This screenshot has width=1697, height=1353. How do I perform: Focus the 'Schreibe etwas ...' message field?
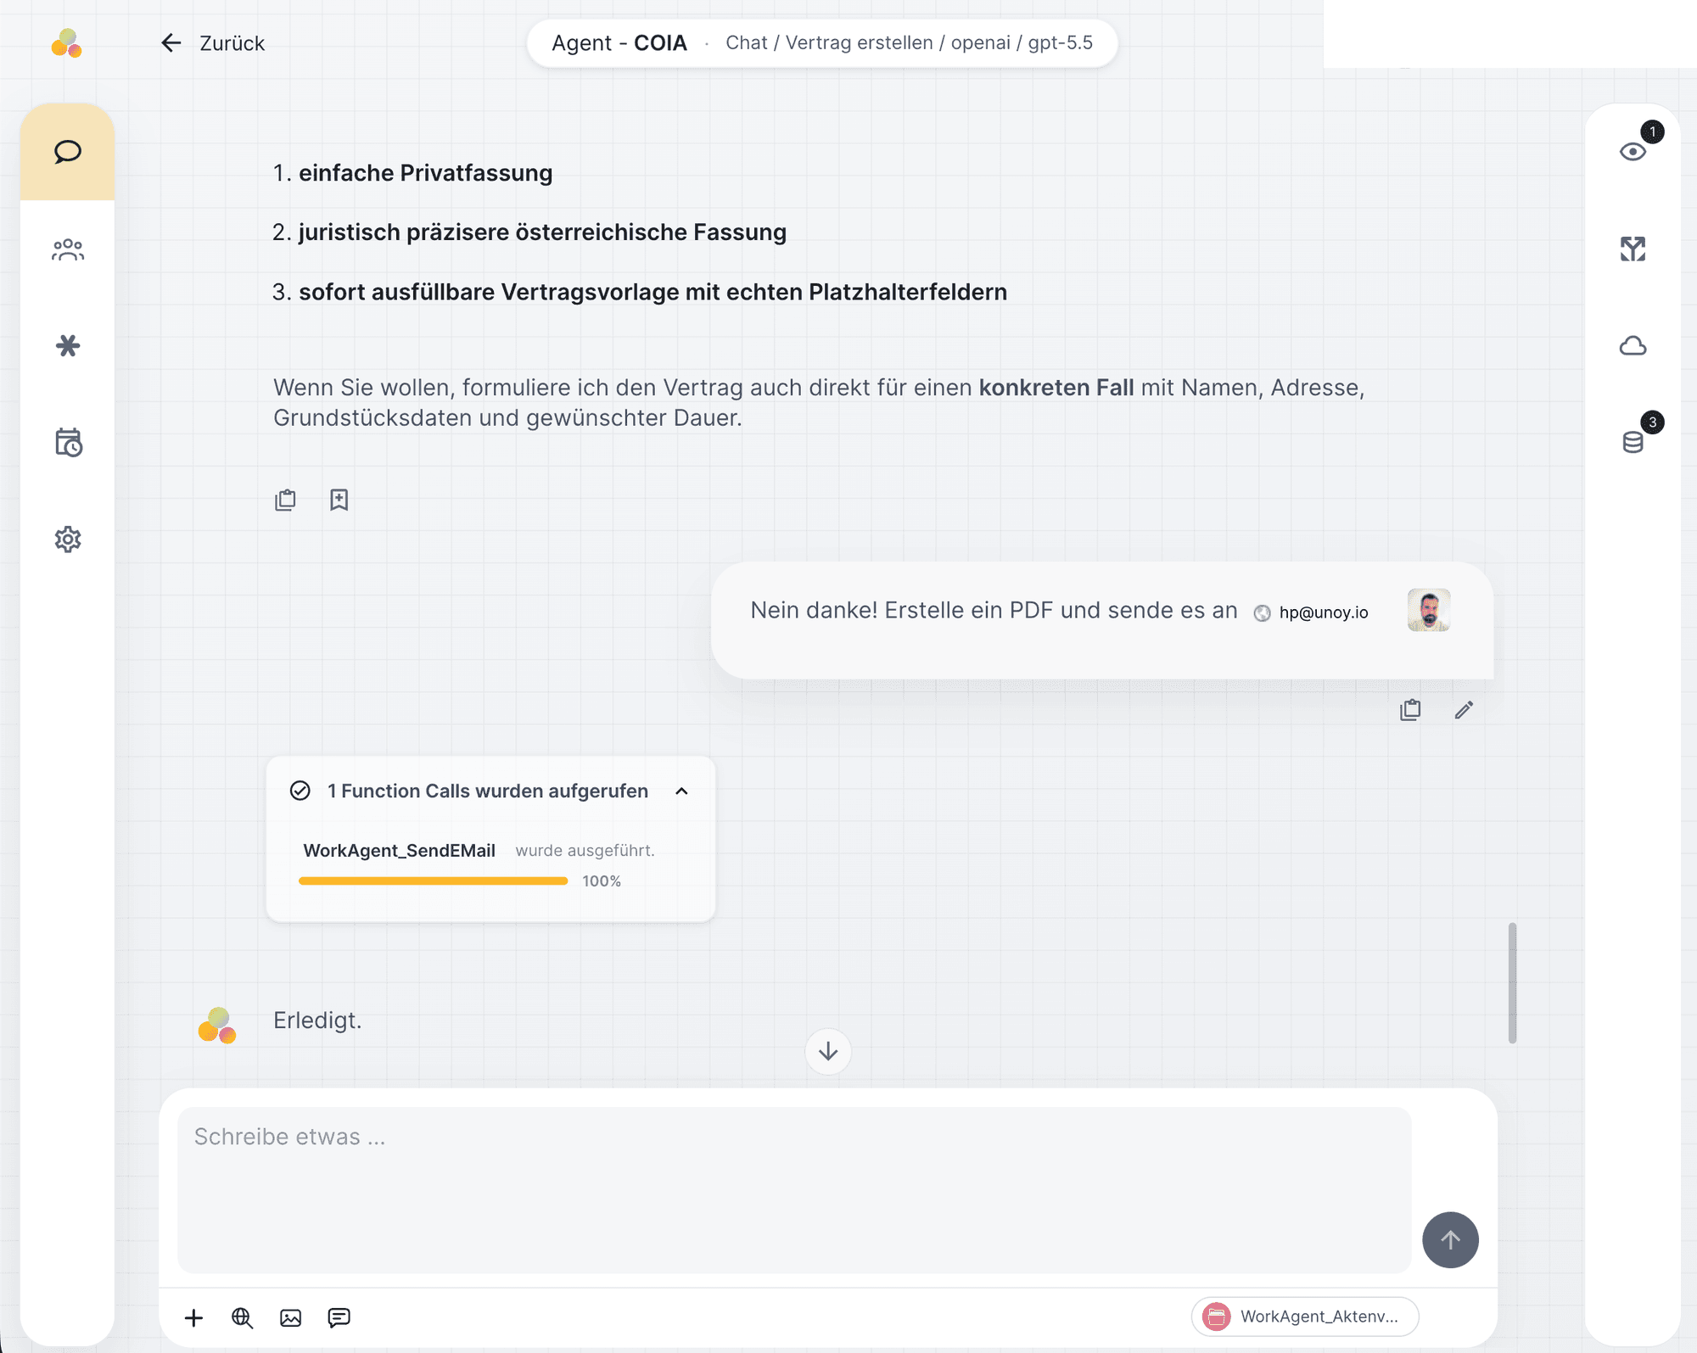794,1189
